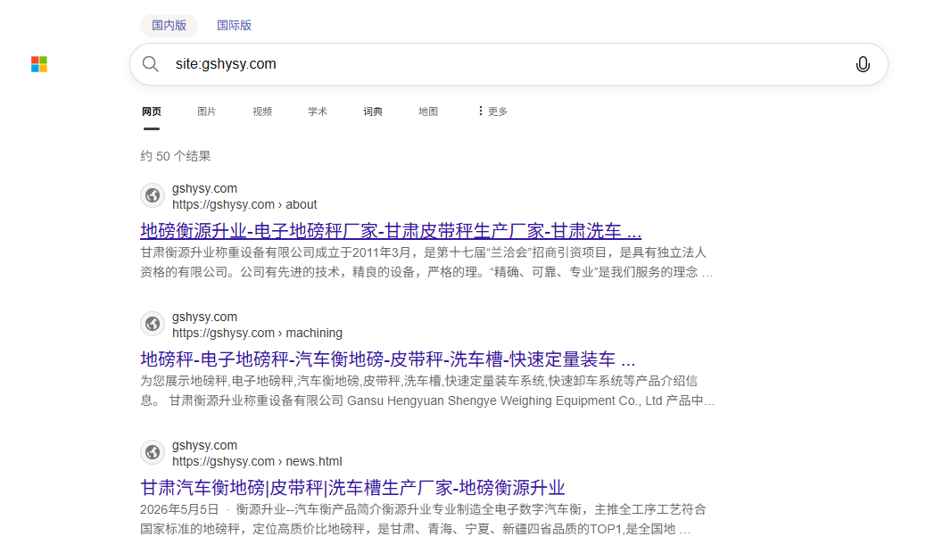This screenshot has height=553, width=926.
Task: Select the 图片 tab
Action: click(206, 111)
